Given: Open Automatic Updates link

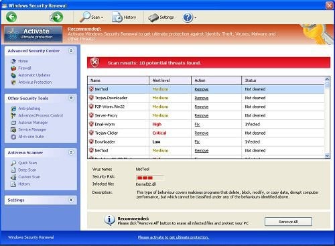Looking at the screenshot, I should (34, 75).
